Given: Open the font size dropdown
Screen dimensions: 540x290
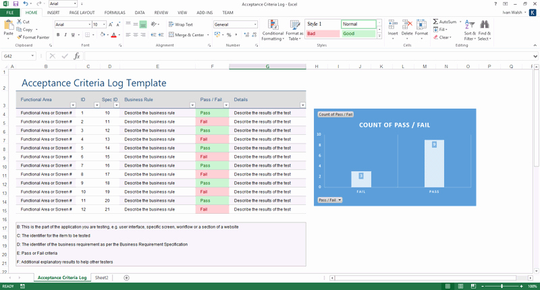Looking at the screenshot, I should (x=104, y=24).
